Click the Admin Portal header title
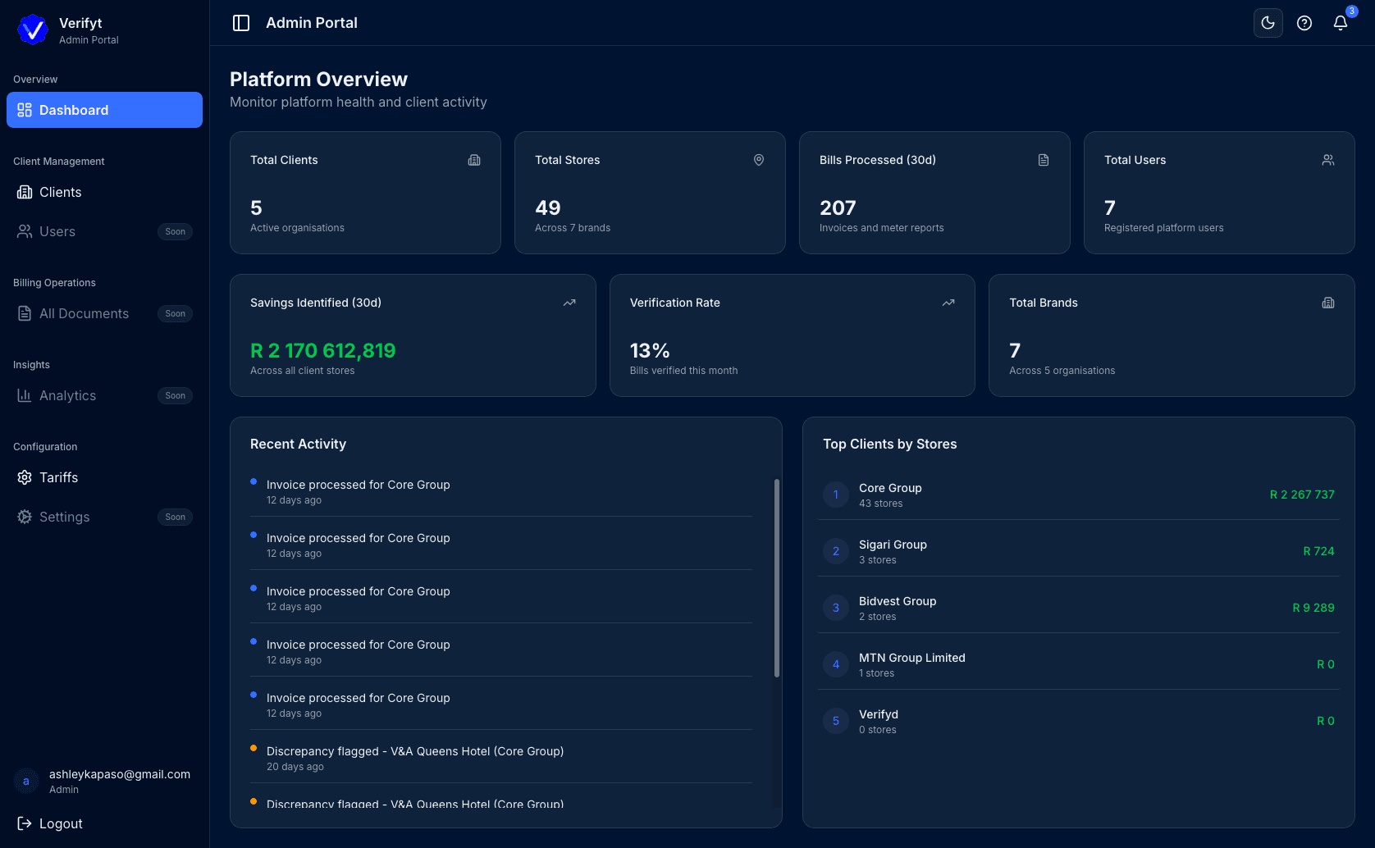 pyautogui.click(x=312, y=23)
